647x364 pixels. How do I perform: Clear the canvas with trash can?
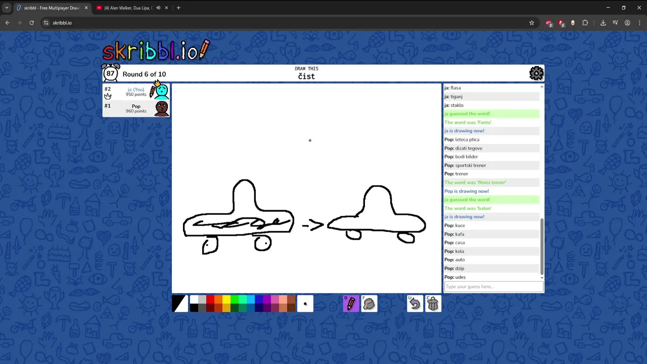coord(433,304)
